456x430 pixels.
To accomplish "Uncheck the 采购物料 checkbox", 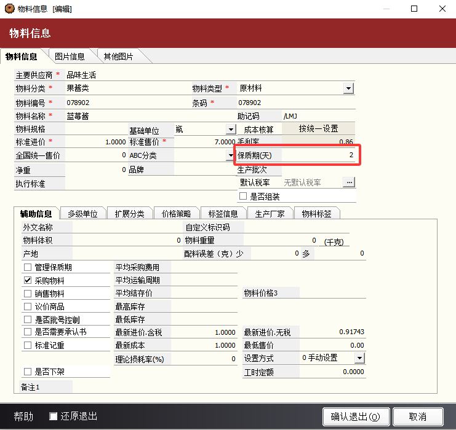I will click(28, 280).
